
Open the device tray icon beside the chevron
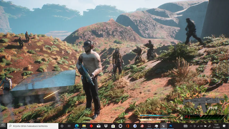195,126
